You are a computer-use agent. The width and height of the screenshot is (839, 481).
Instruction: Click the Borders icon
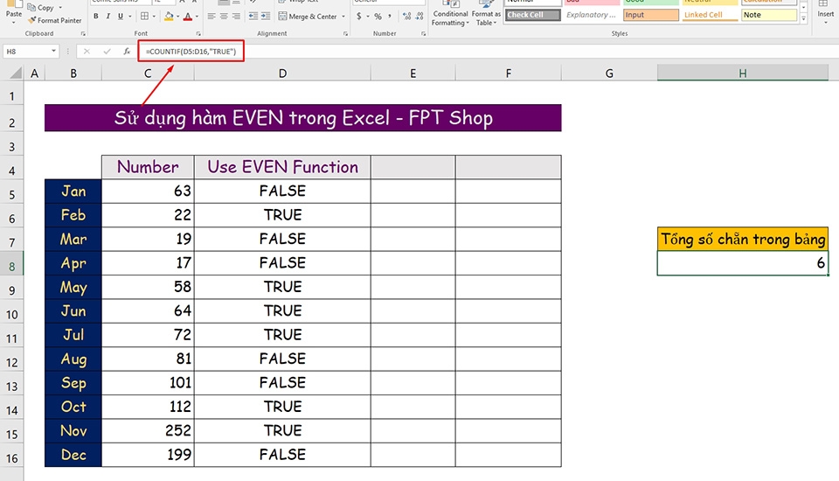point(144,17)
